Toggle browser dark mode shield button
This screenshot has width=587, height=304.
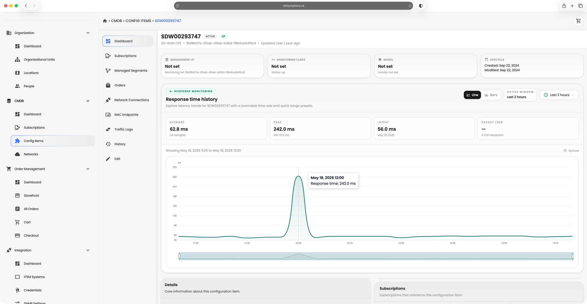pyautogui.click(x=421, y=6)
